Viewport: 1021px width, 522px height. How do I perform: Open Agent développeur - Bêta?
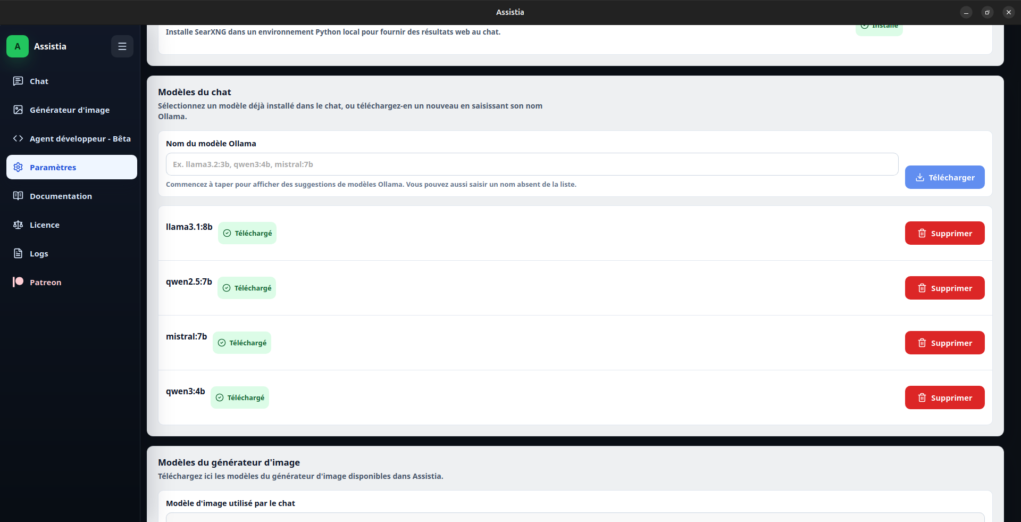[72, 138]
